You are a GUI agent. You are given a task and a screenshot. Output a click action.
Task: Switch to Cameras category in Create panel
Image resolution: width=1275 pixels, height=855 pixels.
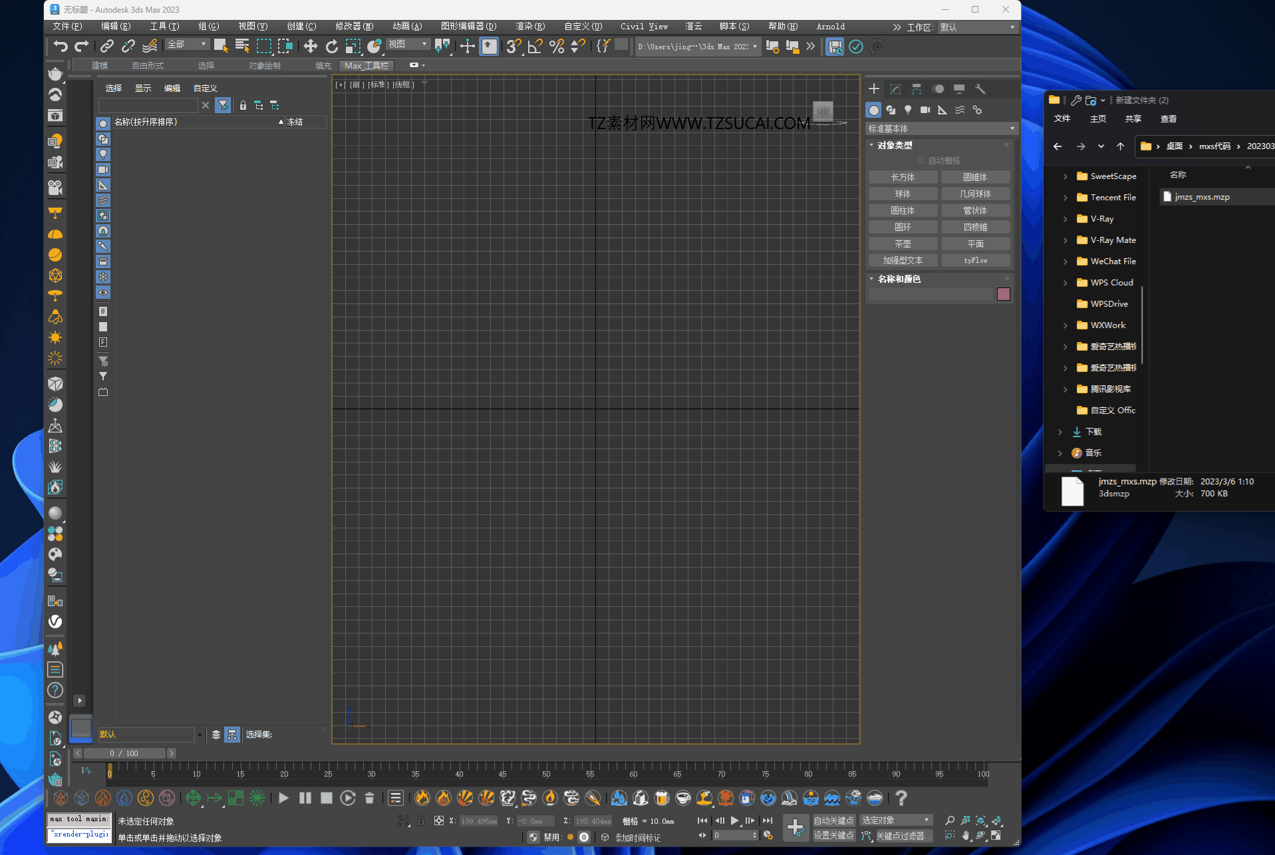(925, 110)
